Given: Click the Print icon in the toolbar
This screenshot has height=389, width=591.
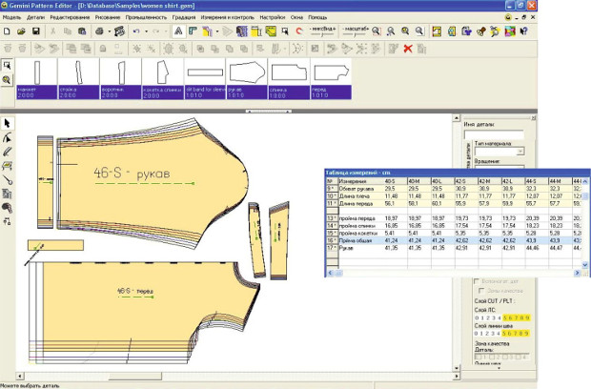Looking at the screenshot, I should pos(100,31).
